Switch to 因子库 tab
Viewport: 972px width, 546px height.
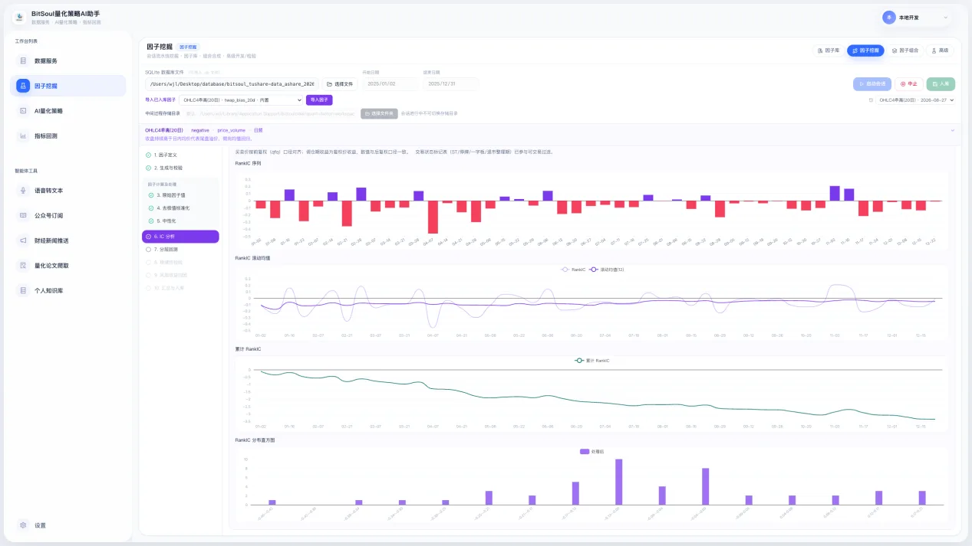click(x=829, y=51)
